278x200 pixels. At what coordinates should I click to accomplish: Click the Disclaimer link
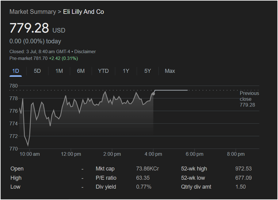tap(85, 52)
